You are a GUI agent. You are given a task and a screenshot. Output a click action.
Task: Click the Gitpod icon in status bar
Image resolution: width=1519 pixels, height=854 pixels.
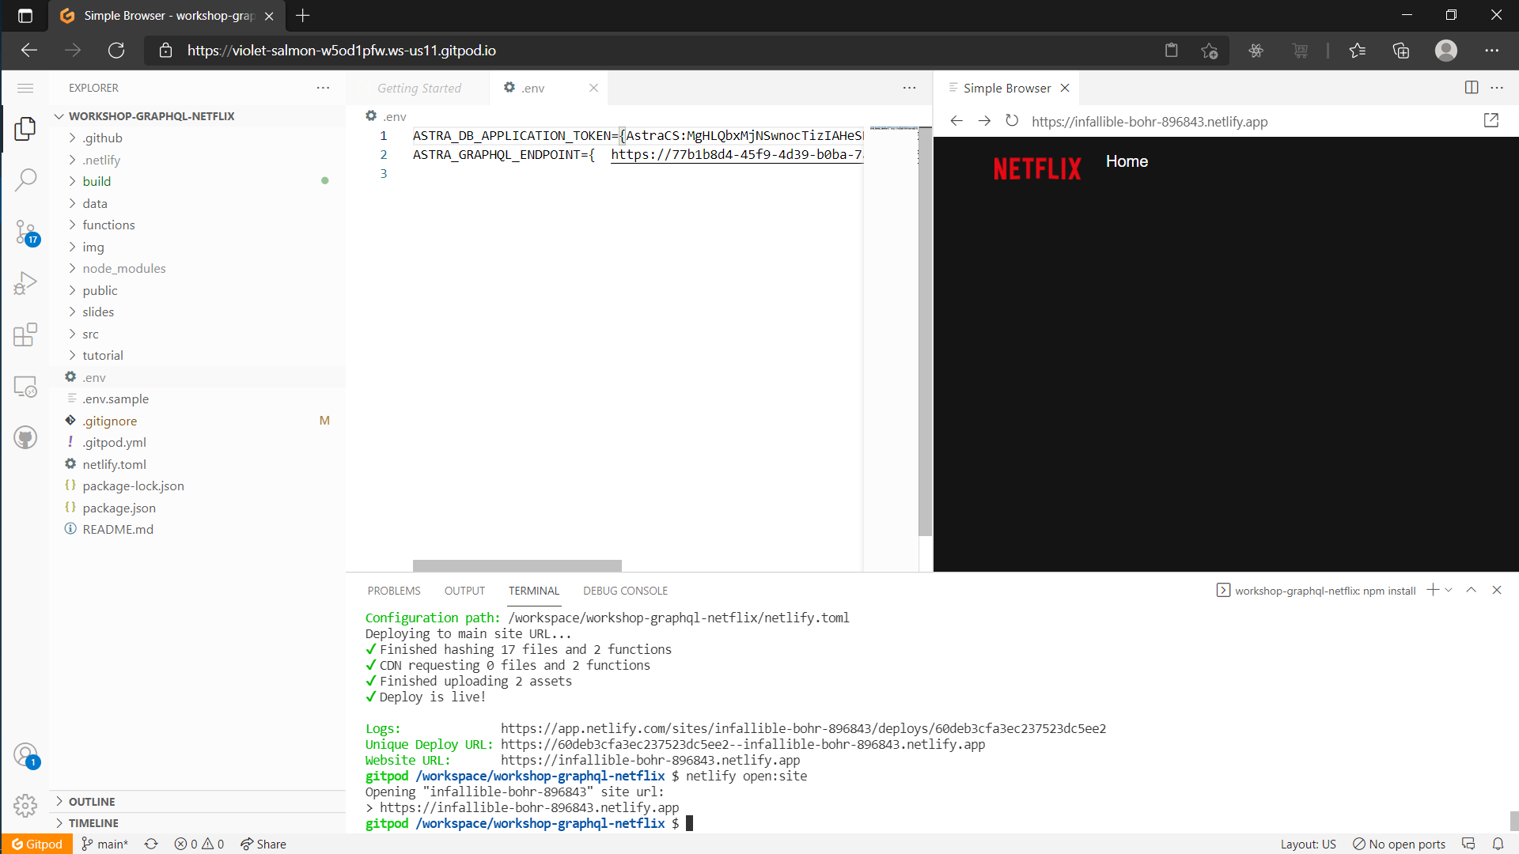(x=36, y=844)
